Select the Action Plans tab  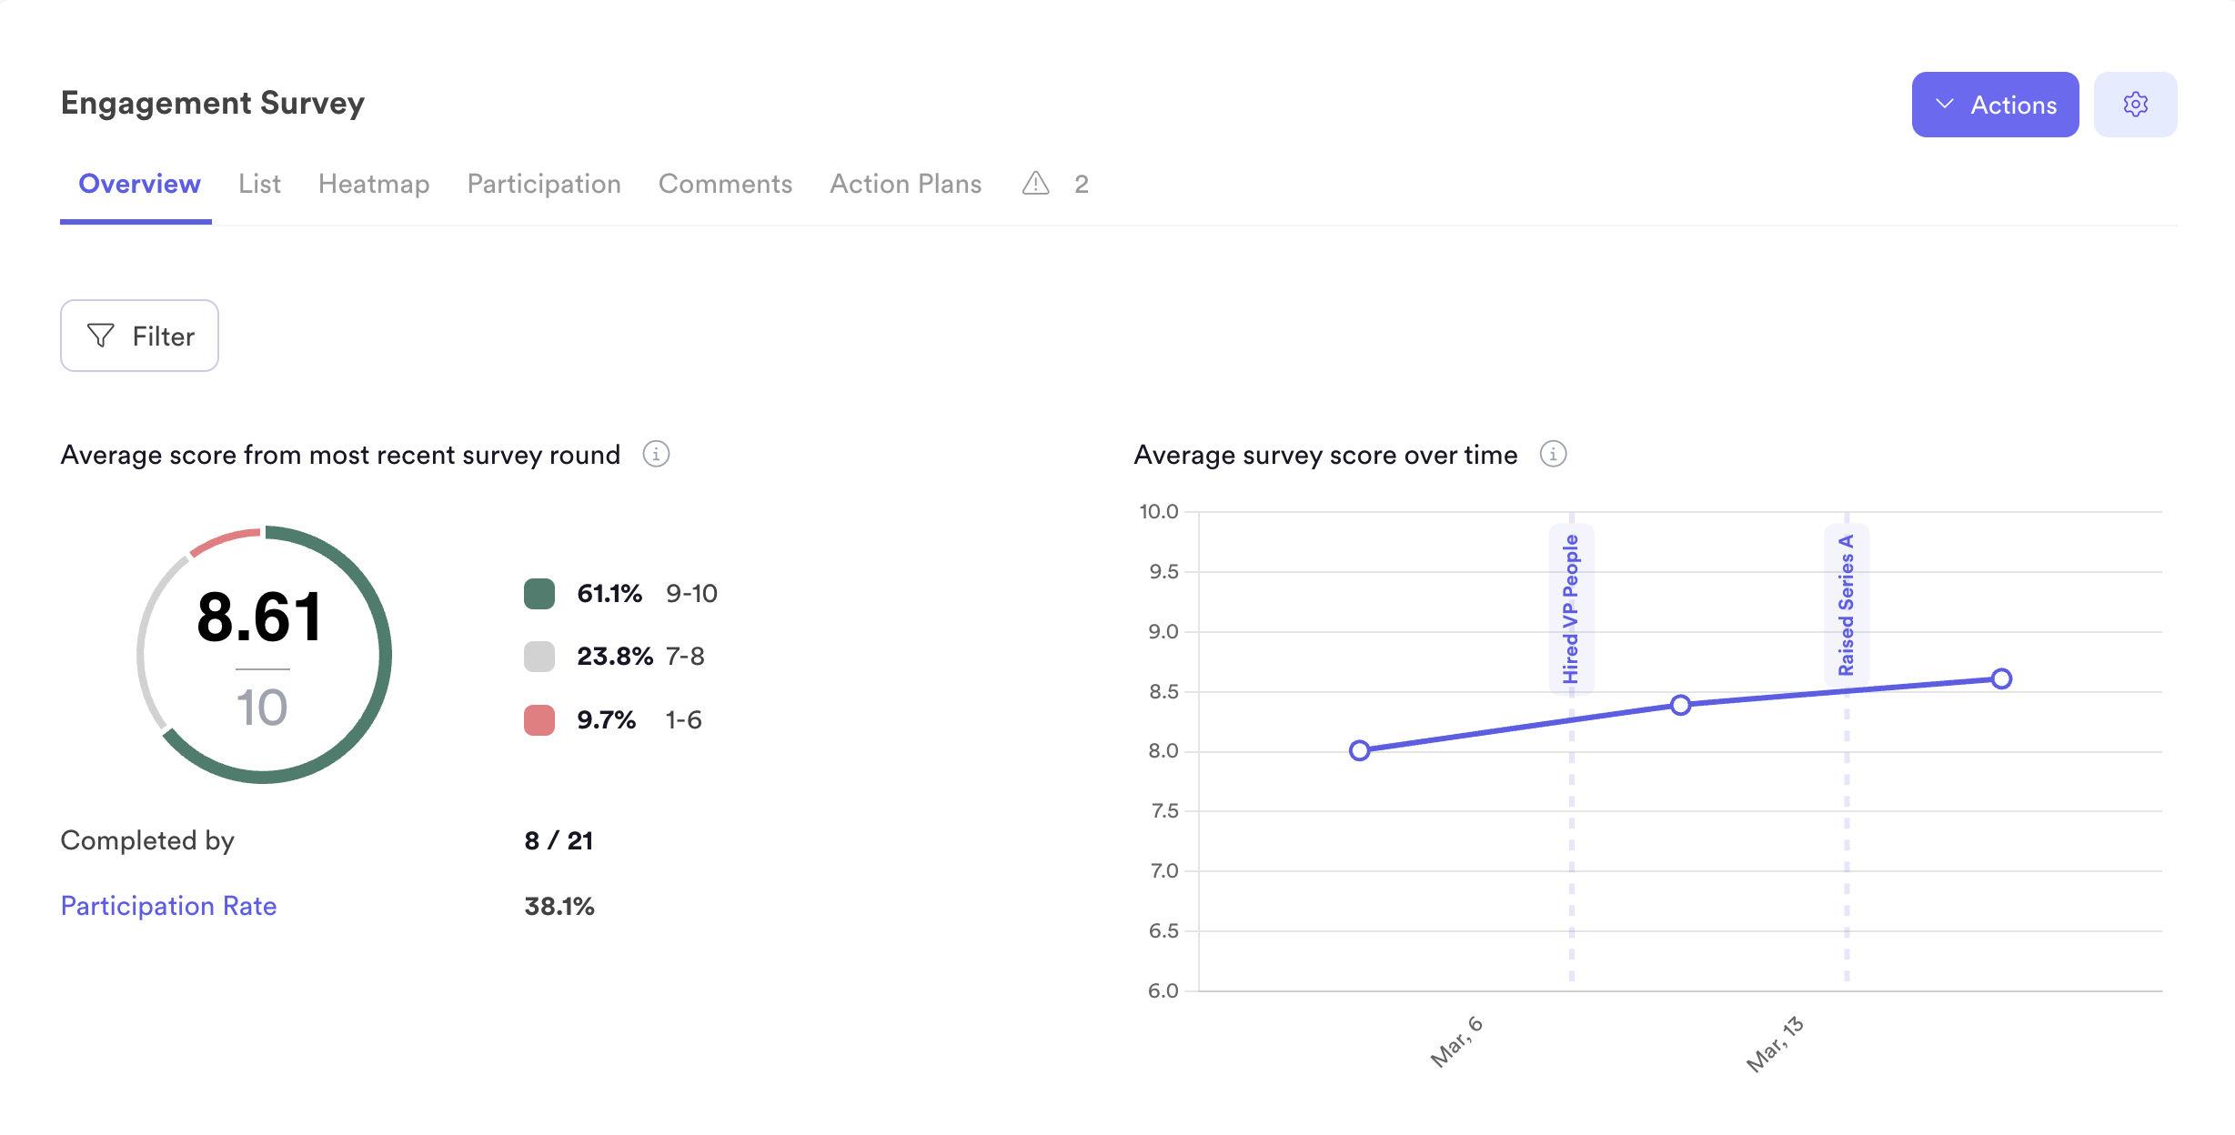click(906, 184)
